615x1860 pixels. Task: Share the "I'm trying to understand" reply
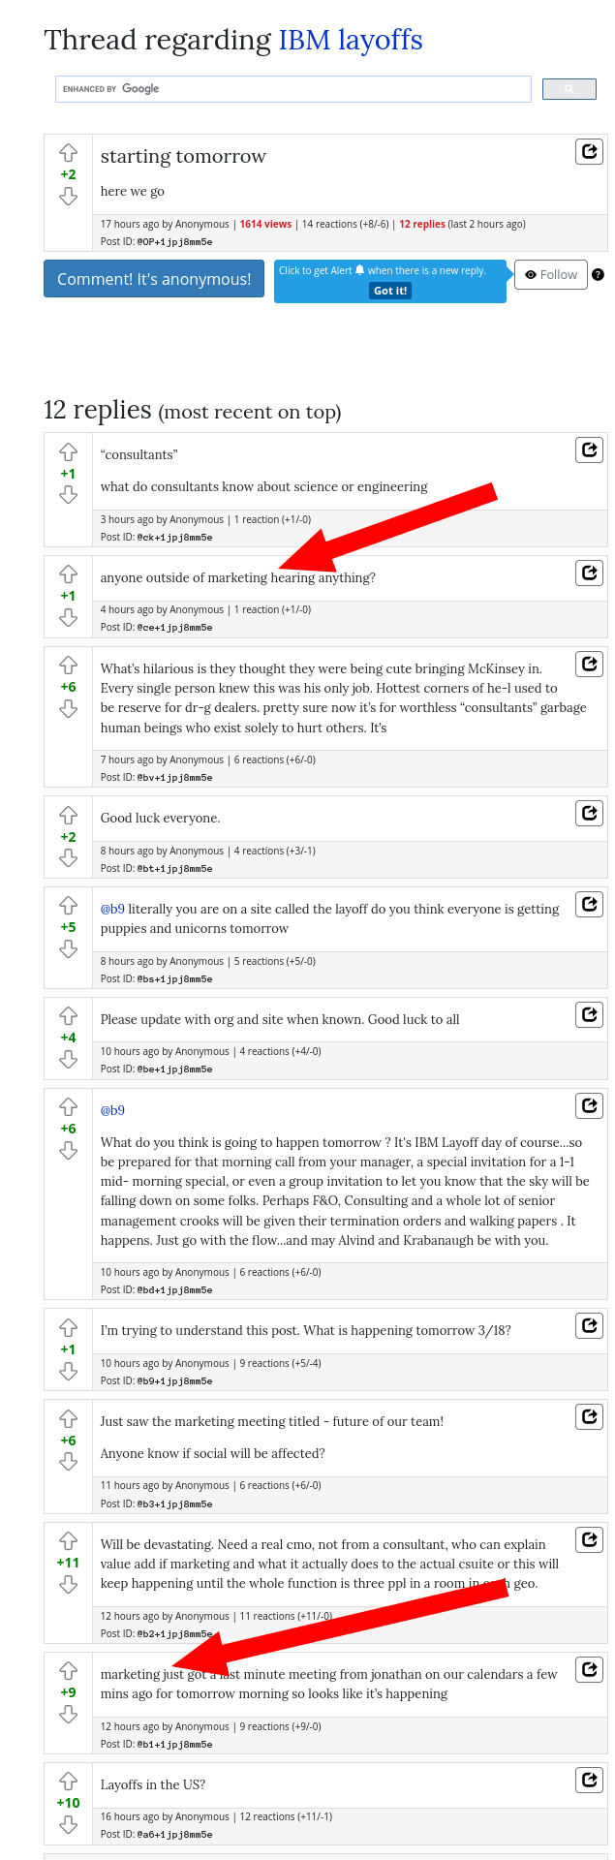click(x=589, y=1326)
